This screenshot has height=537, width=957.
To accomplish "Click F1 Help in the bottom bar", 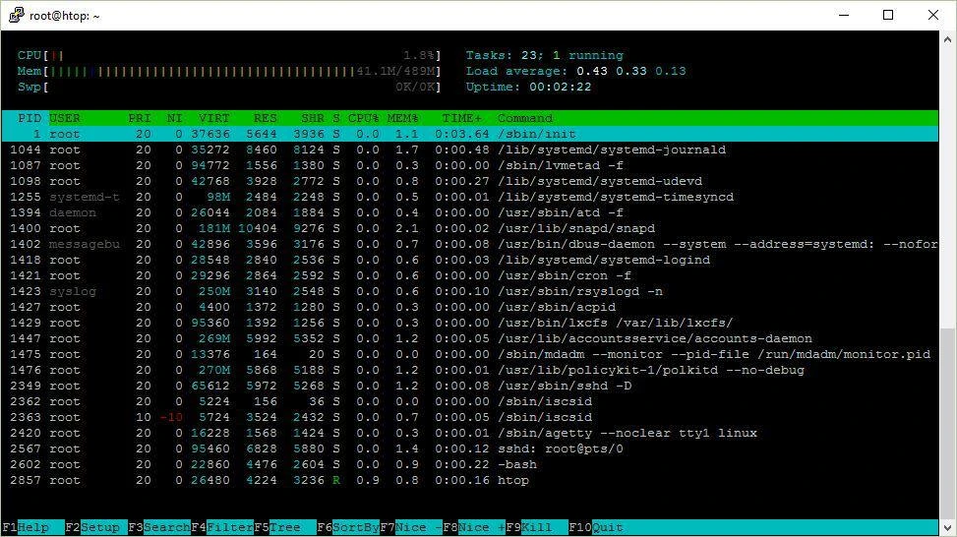I will [x=33, y=527].
